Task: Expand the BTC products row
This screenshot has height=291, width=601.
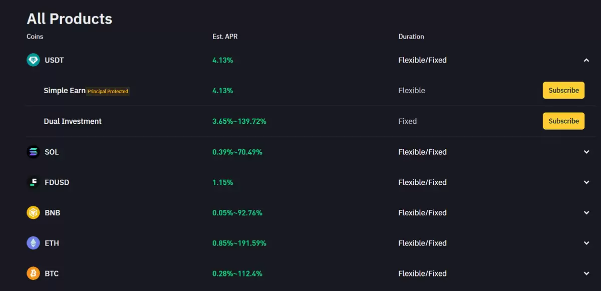Action: pyautogui.click(x=586, y=273)
